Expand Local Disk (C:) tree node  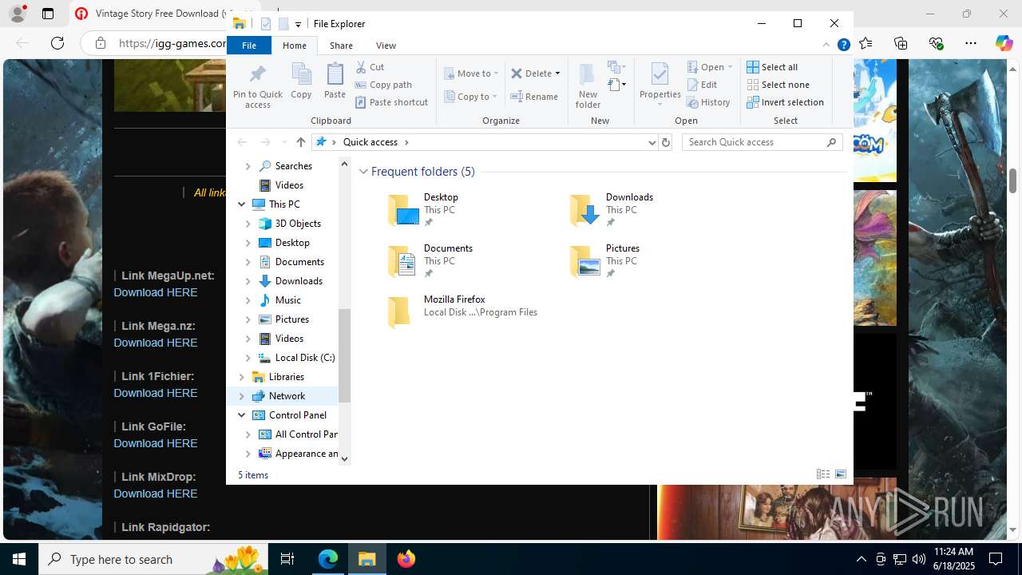tap(248, 358)
